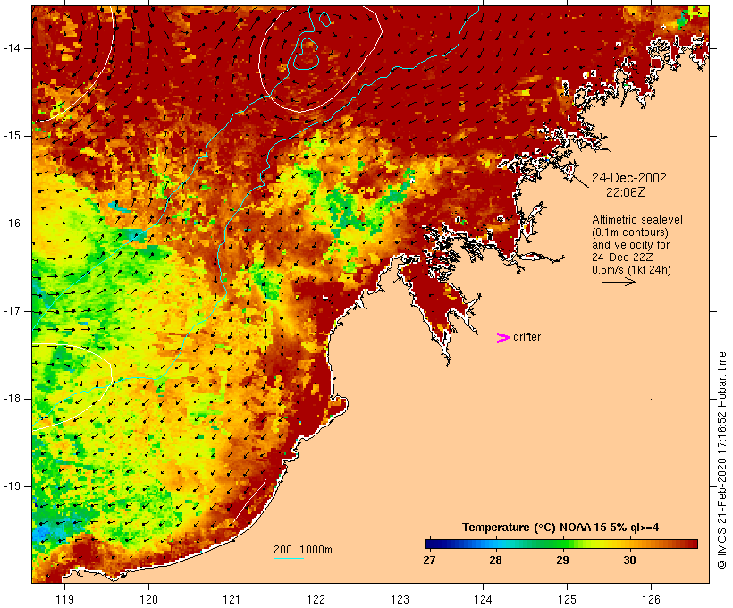Click the '200 1000m' depth contour label
The height and width of the screenshot is (608, 733).
point(303,550)
